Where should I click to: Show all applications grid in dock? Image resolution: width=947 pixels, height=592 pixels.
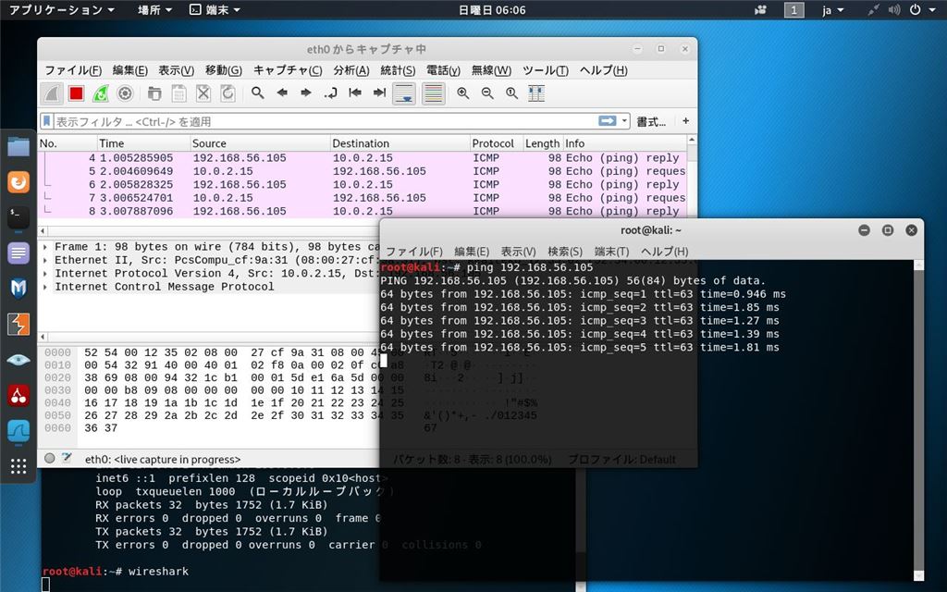tap(18, 466)
